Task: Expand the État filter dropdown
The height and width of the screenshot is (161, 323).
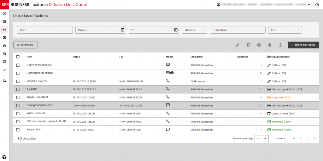Action: pyautogui.click(x=285, y=30)
